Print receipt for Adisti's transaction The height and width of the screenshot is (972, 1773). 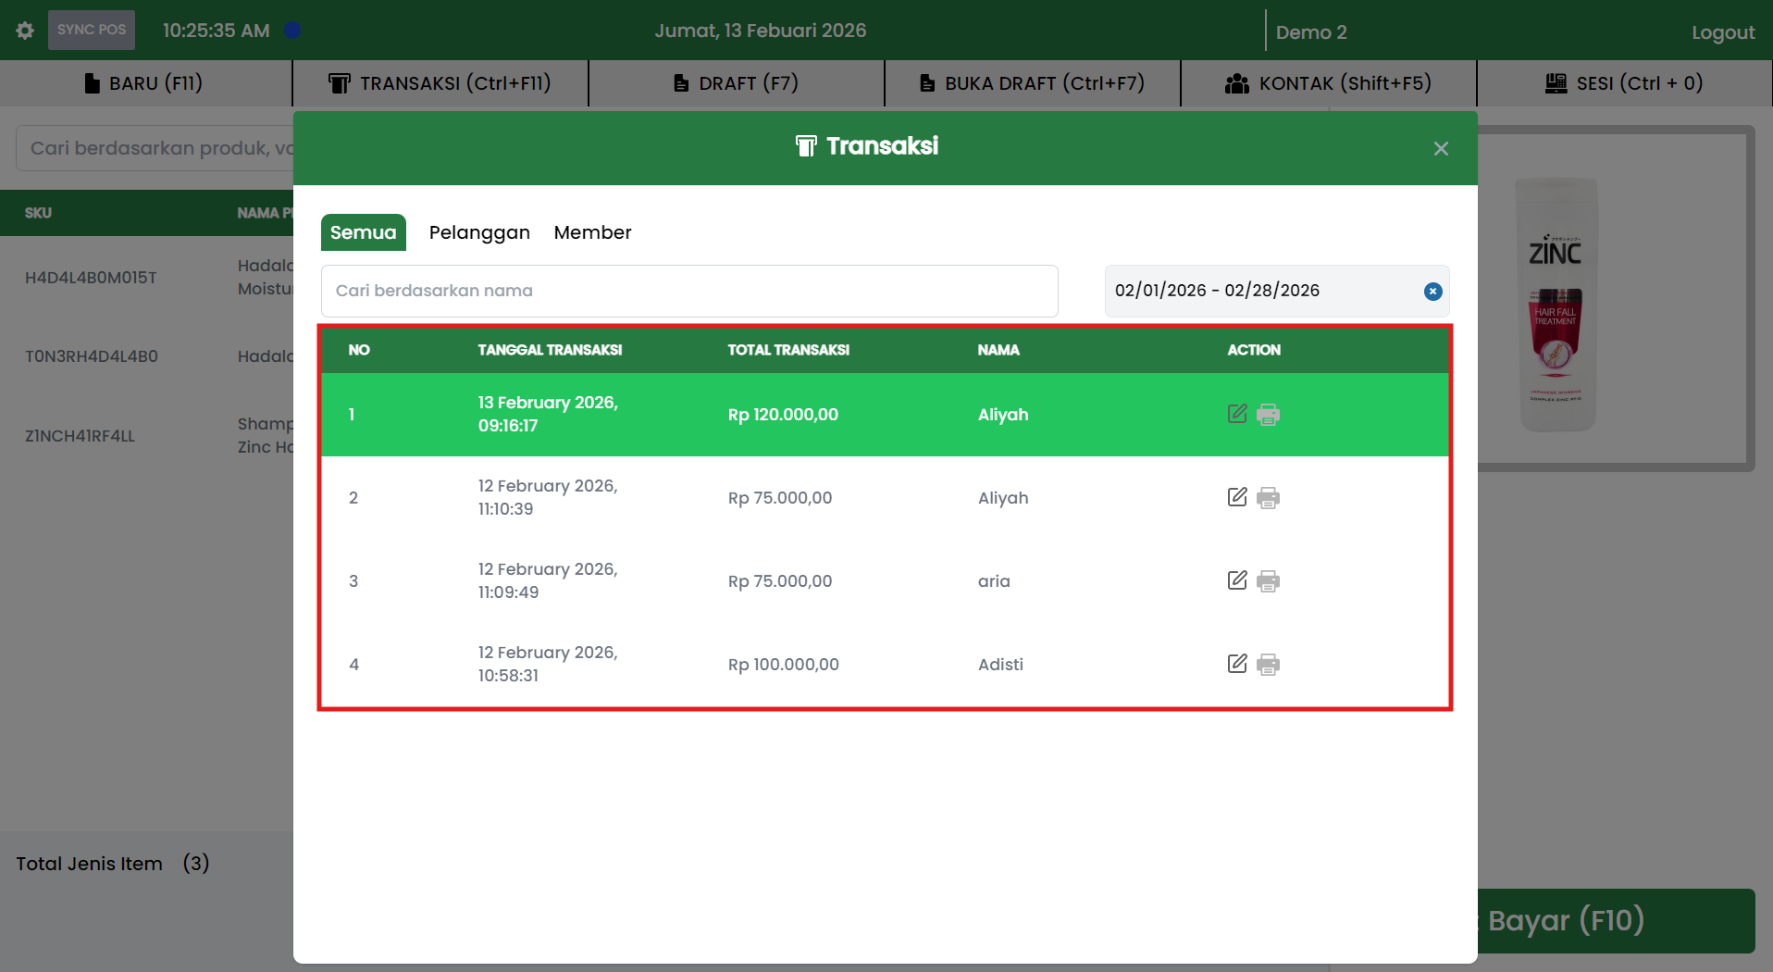click(1269, 665)
